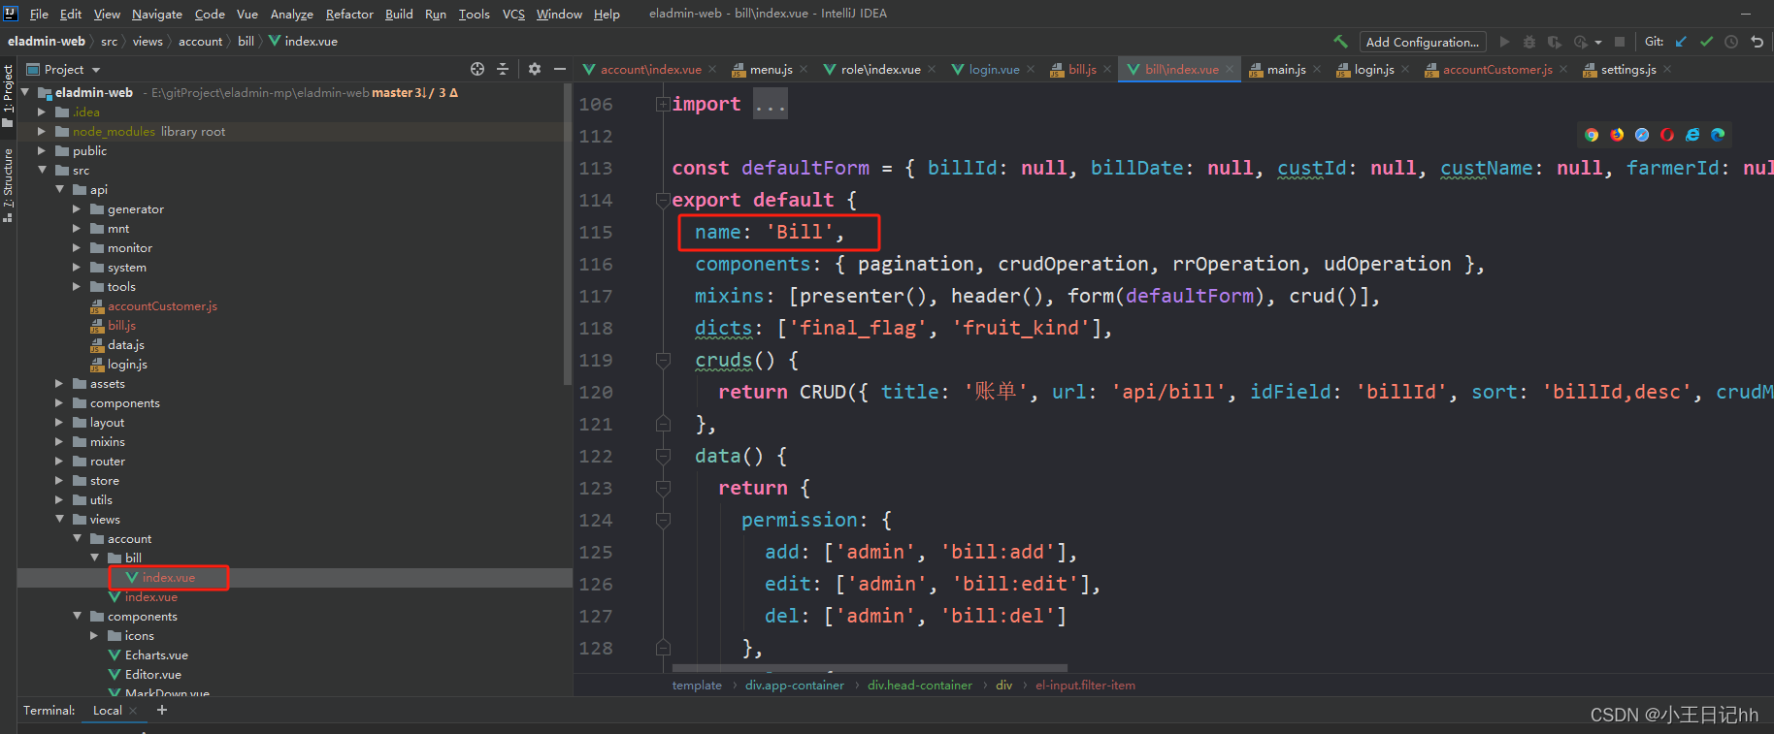Click the Local terminal tab
Viewport: 1774px width, 734px height.
coord(107,711)
